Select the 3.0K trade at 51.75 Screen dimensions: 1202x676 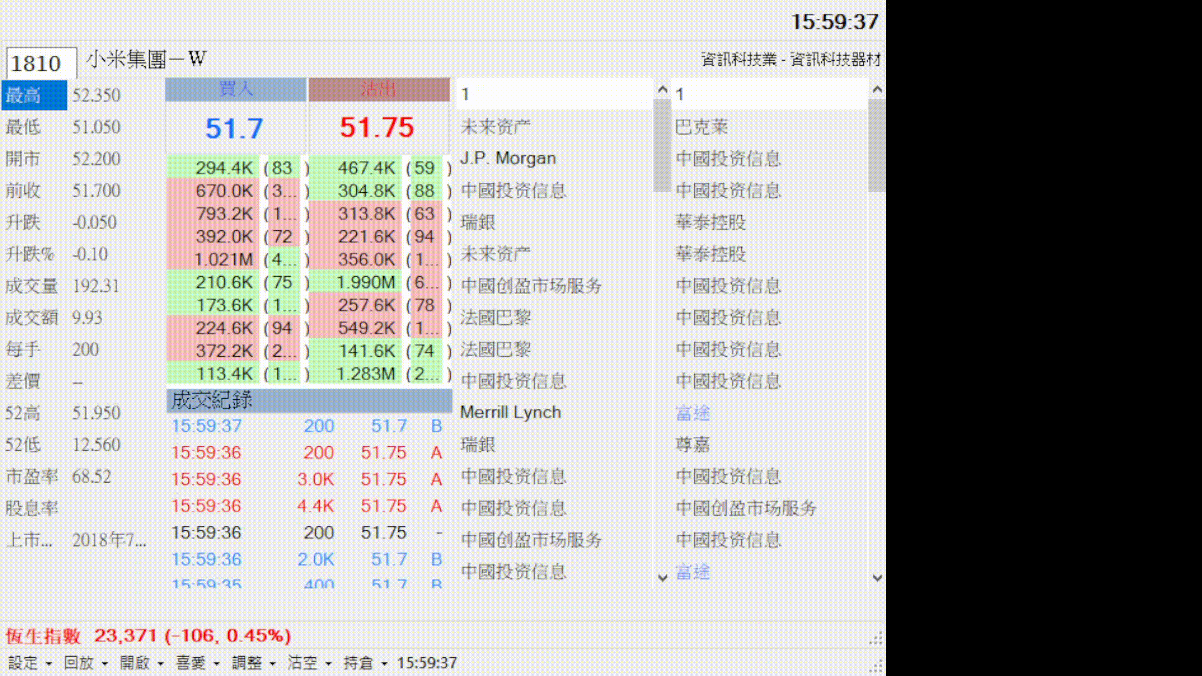tap(309, 479)
